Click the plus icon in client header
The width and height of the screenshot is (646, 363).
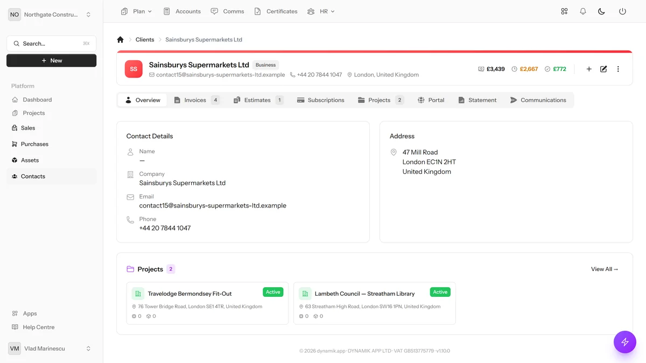coord(589,69)
